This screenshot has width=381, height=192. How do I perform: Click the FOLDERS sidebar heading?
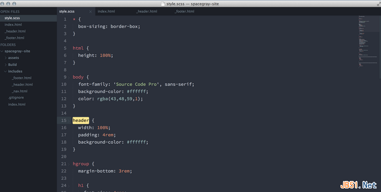8,45
